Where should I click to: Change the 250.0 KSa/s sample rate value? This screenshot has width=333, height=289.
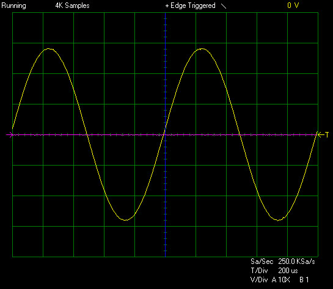[x=296, y=262]
